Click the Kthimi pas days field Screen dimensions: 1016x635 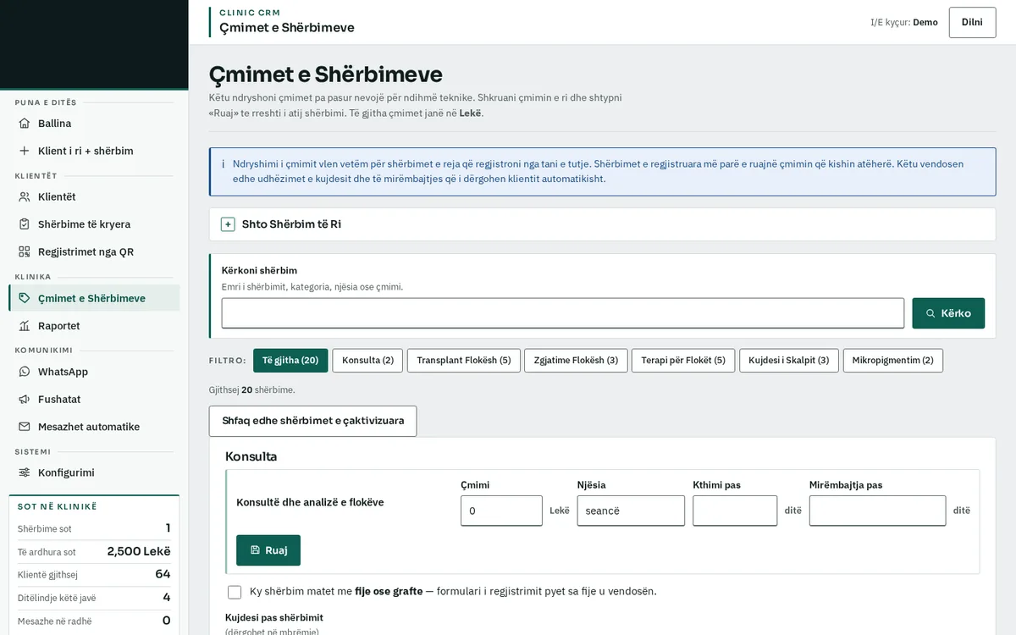[x=735, y=511]
